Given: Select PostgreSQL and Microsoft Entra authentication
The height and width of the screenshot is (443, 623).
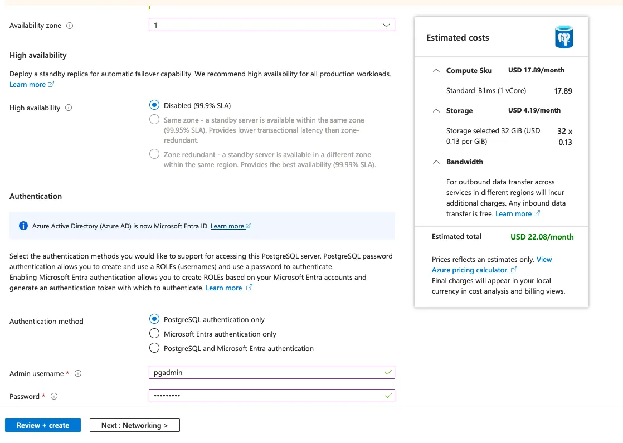Looking at the screenshot, I should (x=154, y=348).
